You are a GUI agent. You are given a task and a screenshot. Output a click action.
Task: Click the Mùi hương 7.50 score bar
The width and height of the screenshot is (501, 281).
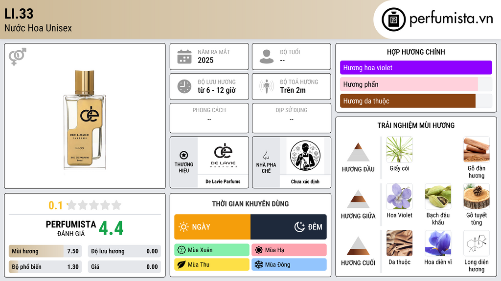(x=45, y=251)
